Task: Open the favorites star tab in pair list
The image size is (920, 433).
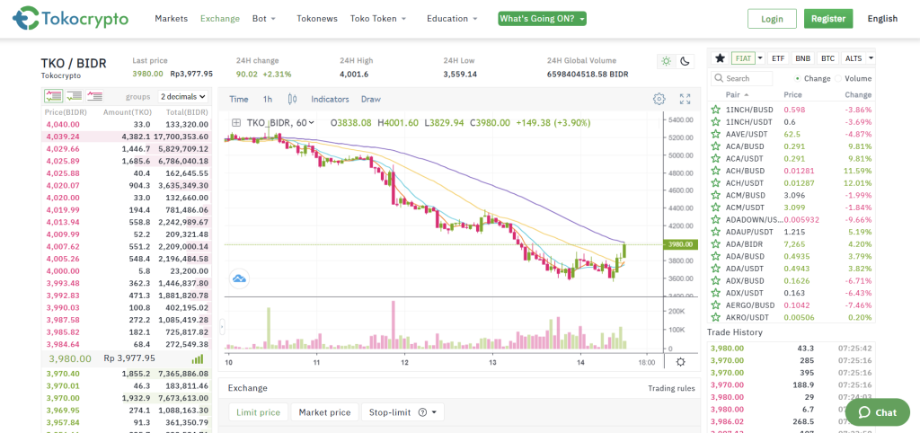Action: [x=720, y=58]
